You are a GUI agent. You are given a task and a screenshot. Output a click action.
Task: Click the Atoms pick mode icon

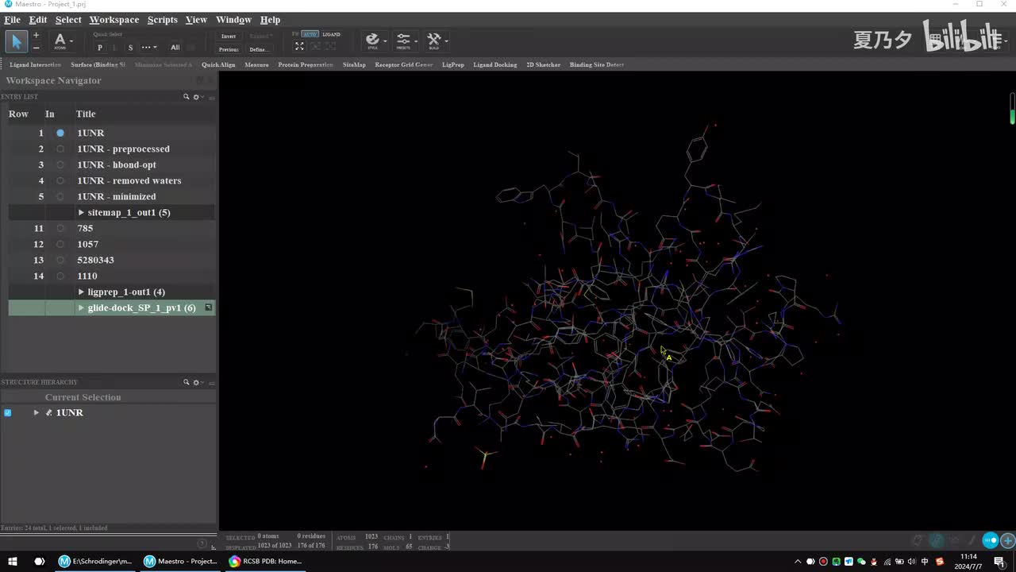point(60,41)
